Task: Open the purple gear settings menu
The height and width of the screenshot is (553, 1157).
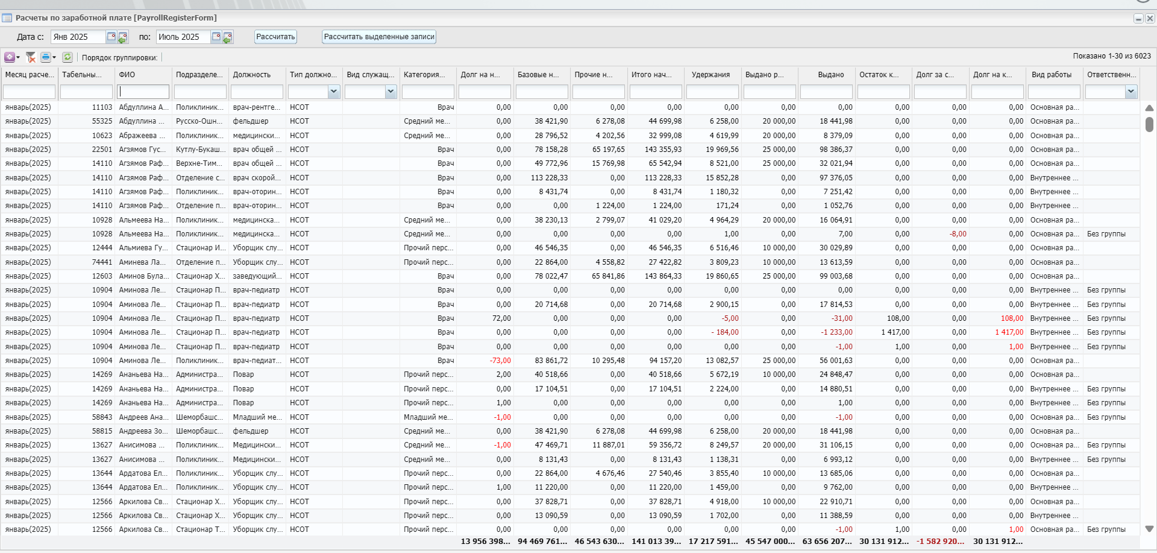Action: coord(10,57)
